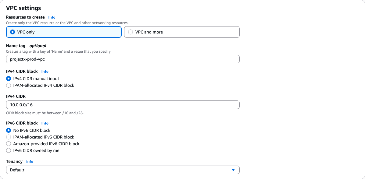
Task: Choose the VPC and more option
Action: coord(131,32)
